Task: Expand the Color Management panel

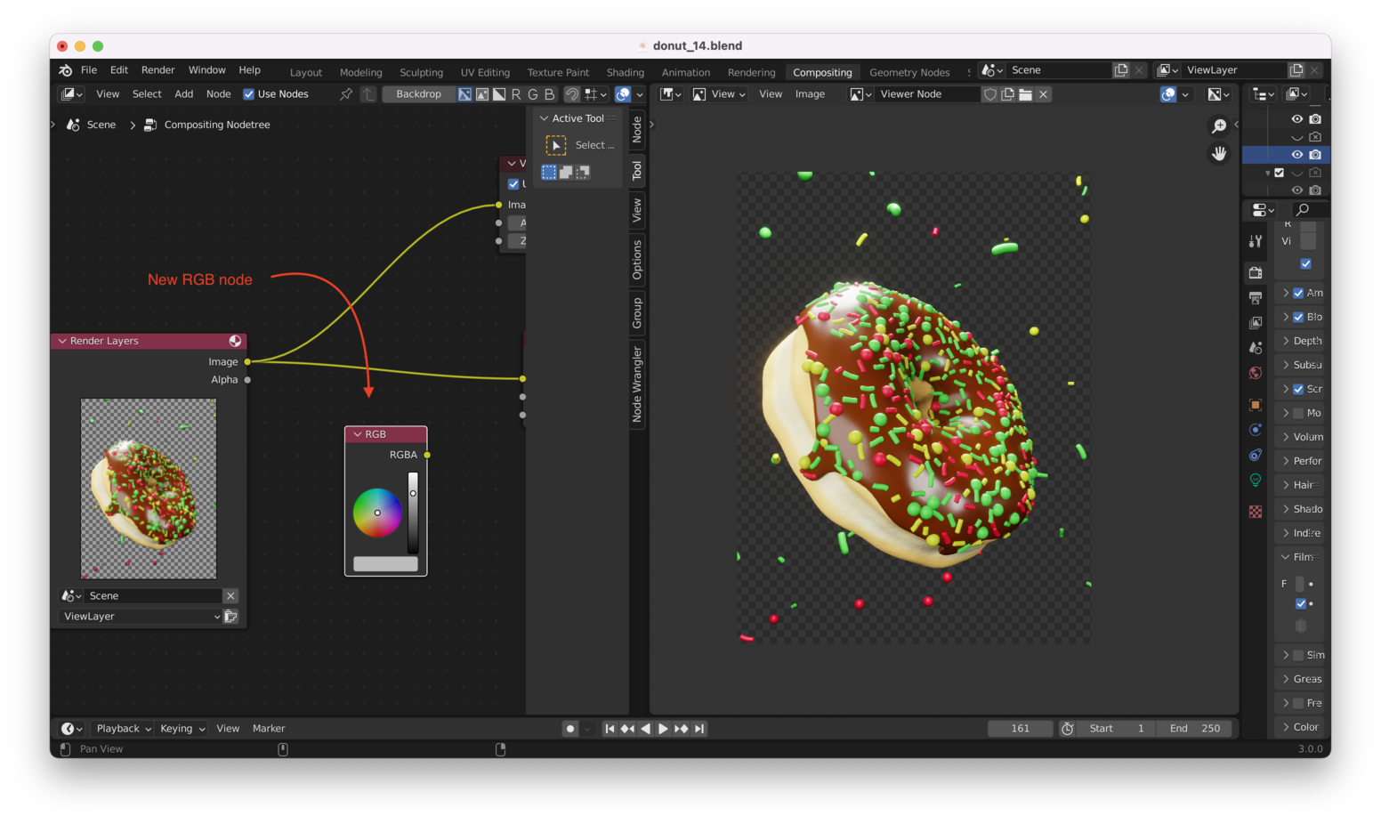Action: (x=1299, y=727)
